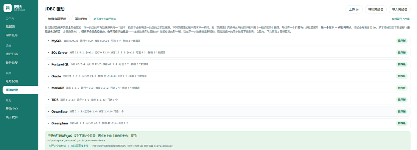Click 推荐版 badge in Oracle row
The image size is (417, 150).
(402, 76)
